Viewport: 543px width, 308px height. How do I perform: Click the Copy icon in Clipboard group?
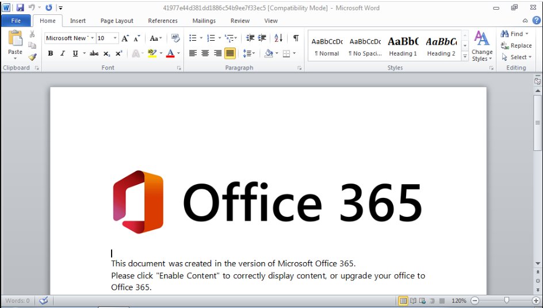pyautogui.click(x=32, y=45)
